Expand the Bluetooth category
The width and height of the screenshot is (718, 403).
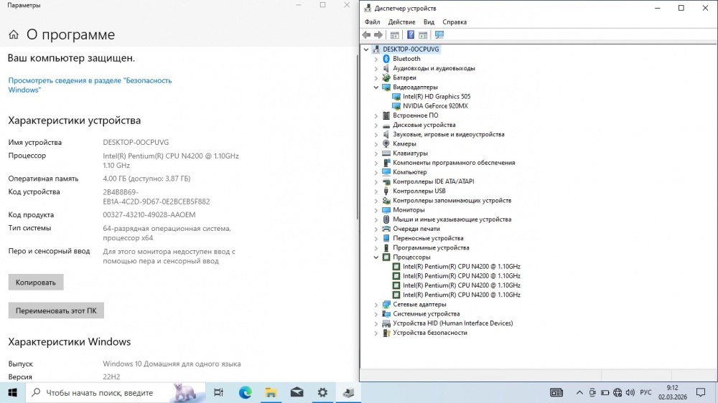(376, 59)
